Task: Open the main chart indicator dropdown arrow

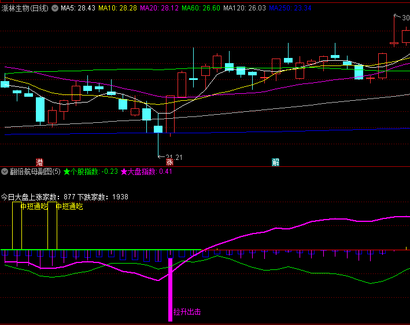Action: 55,8
